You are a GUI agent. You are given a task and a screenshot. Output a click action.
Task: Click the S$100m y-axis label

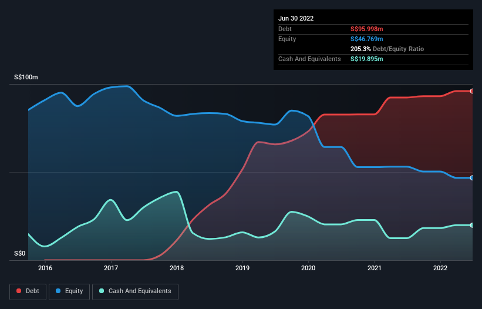(x=26, y=77)
